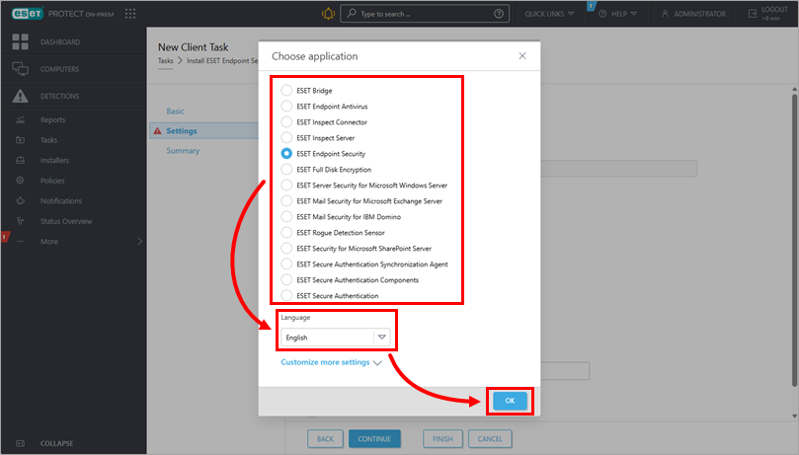Click the Finish button
Screen dimensions: 799x455
point(442,438)
